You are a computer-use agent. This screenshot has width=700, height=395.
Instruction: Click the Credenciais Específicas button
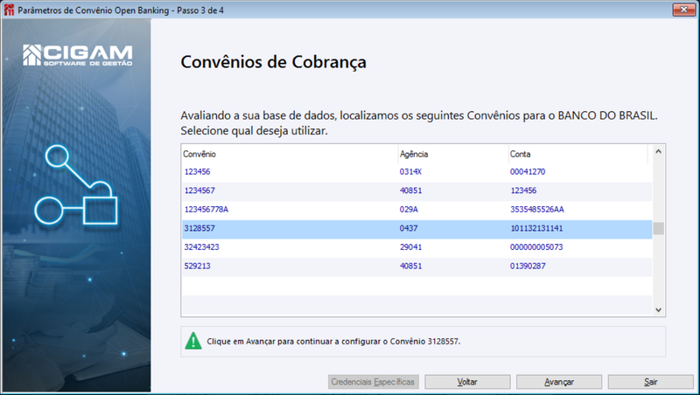tap(374, 382)
